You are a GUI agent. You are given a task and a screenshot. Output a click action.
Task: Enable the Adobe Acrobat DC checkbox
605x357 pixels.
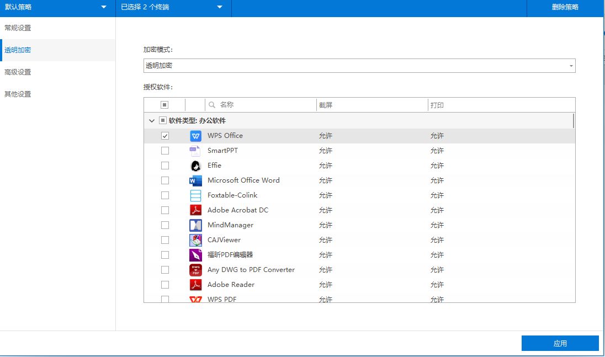164,210
